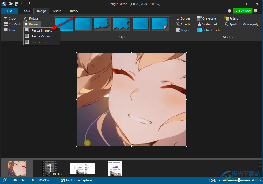263x184 pixels.
Task: Click the 405 x 346 image dimensions in status bar
Action: coord(20,180)
